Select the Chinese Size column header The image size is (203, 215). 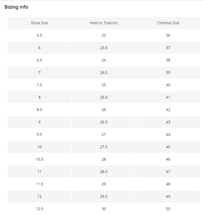click(x=168, y=23)
